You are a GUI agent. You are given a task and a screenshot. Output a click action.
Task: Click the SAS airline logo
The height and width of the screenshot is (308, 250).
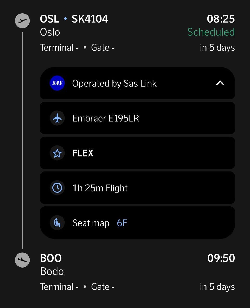click(x=57, y=83)
